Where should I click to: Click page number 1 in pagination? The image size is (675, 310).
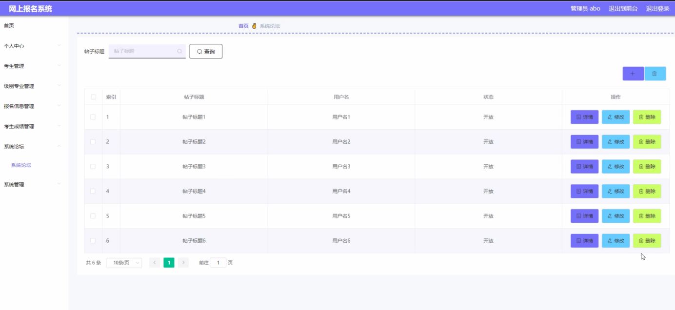[x=169, y=263]
